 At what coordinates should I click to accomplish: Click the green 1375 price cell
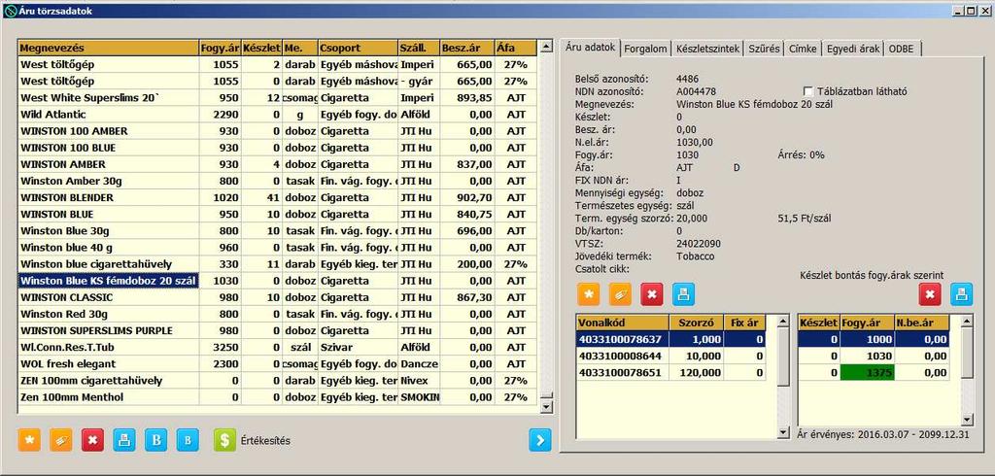coord(867,373)
